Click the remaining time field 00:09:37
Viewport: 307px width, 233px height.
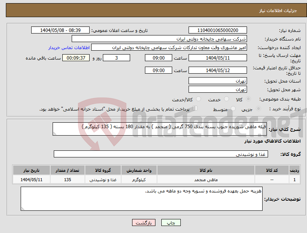pyautogui.click(x=76, y=58)
